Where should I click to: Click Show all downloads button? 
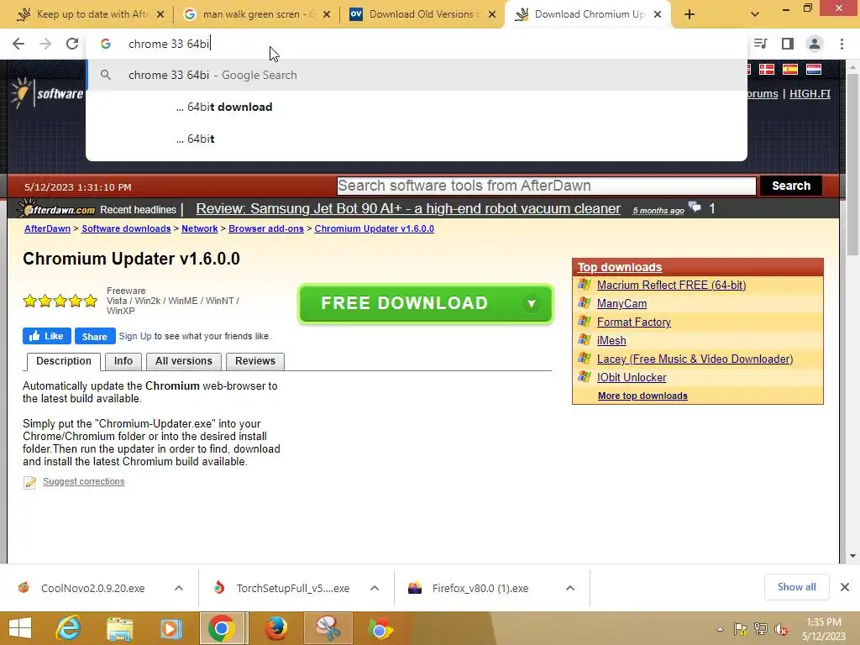point(796,587)
